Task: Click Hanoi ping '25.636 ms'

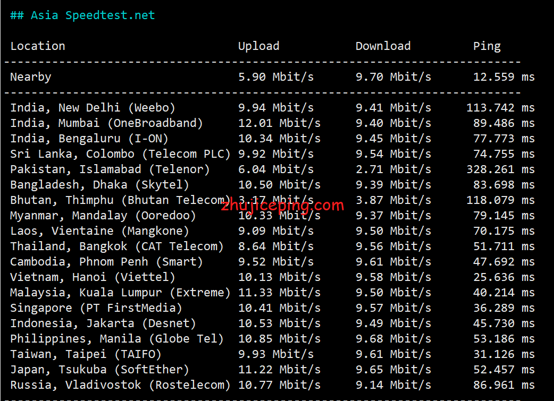Action: click(x=504, y=277)
